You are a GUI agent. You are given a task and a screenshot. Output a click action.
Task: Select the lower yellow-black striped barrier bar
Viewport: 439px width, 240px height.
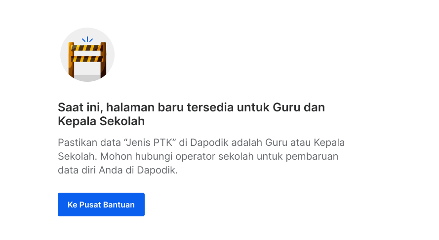pos(87,59)
